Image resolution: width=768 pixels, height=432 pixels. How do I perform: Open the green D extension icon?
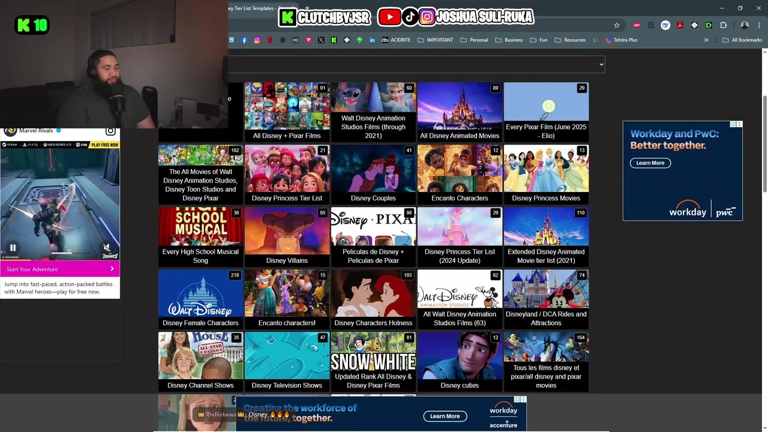[709, 25]
